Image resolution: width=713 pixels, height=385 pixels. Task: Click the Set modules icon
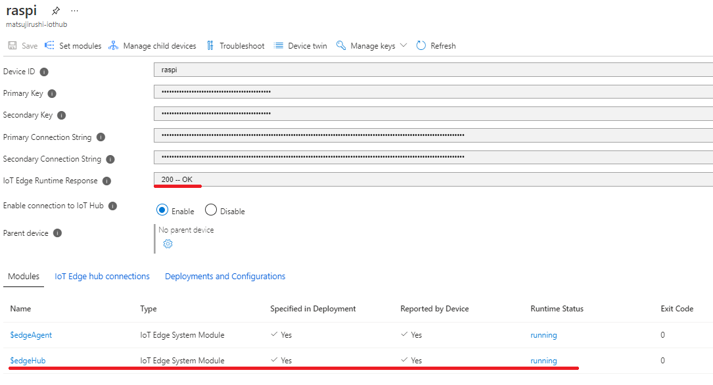(49, 45)
